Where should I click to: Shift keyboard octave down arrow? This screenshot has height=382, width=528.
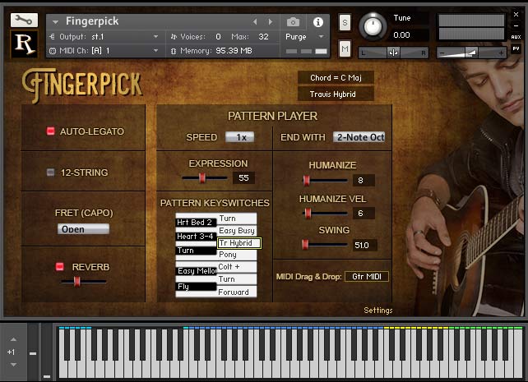(13, 365)
